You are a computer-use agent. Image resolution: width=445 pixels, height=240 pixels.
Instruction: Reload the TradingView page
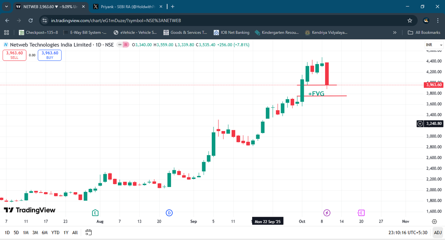[x=31, y=20]
